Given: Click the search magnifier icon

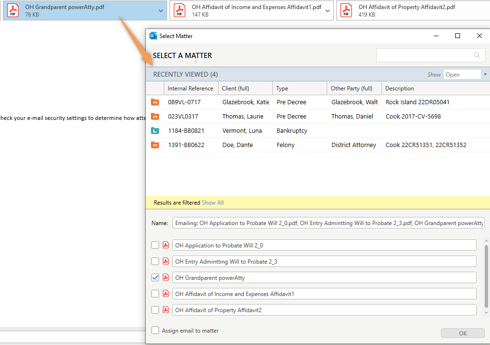Looking at the screenshot, I should [477, 55].
